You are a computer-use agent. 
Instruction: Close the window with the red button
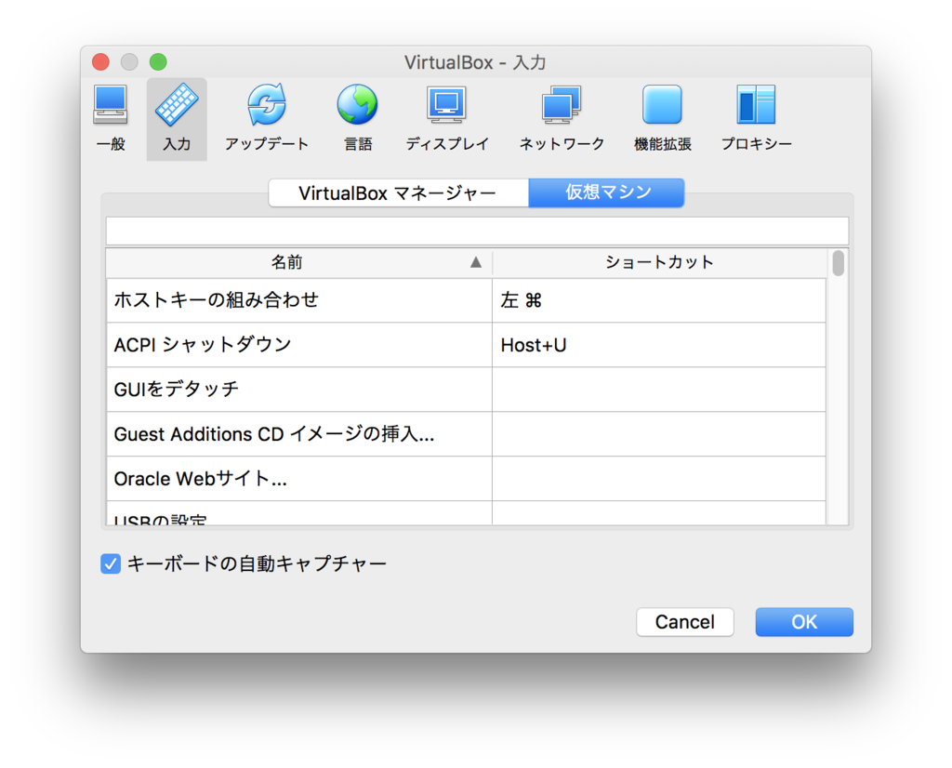100,62
